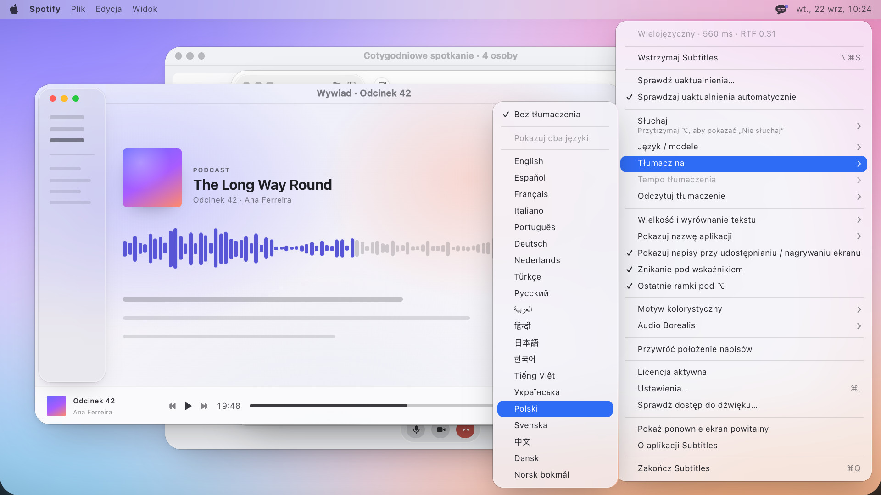Open the Tłumacz na submenu
The image size is (881, 495).
coord(743,164)
